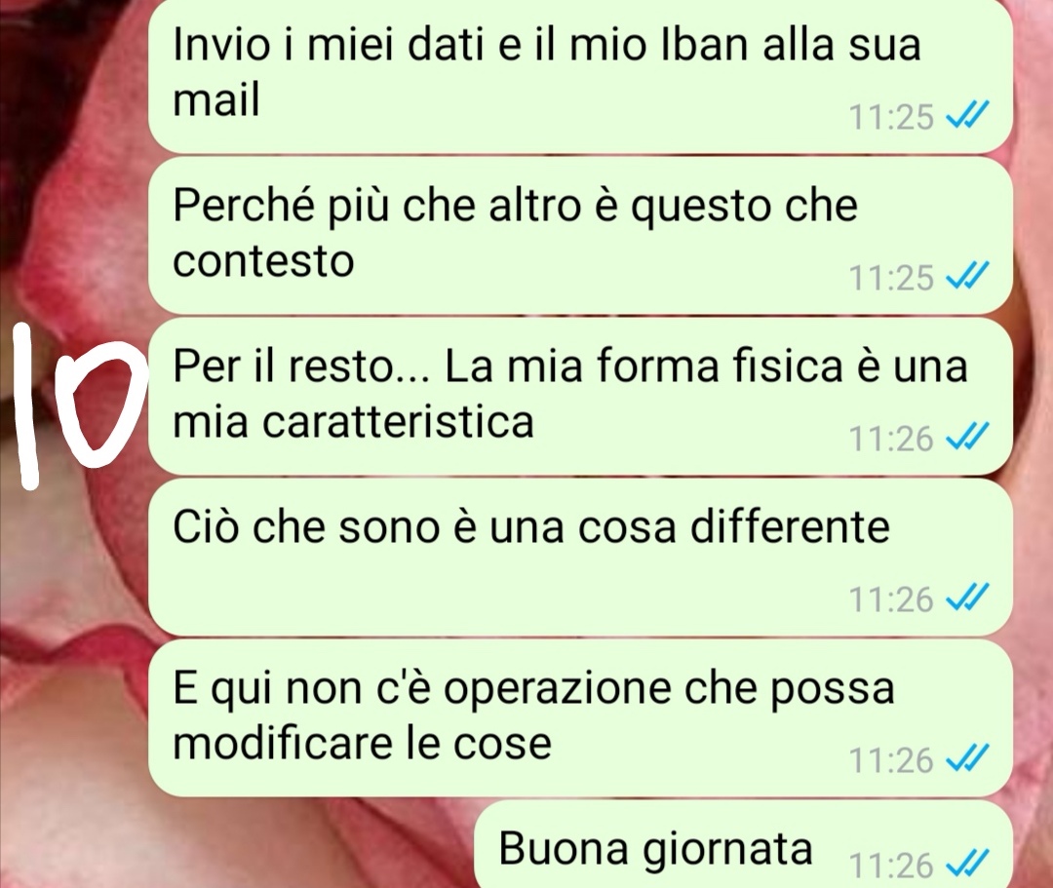Tap the 11:25 timestamp on the Iban message

coord(891,118)
